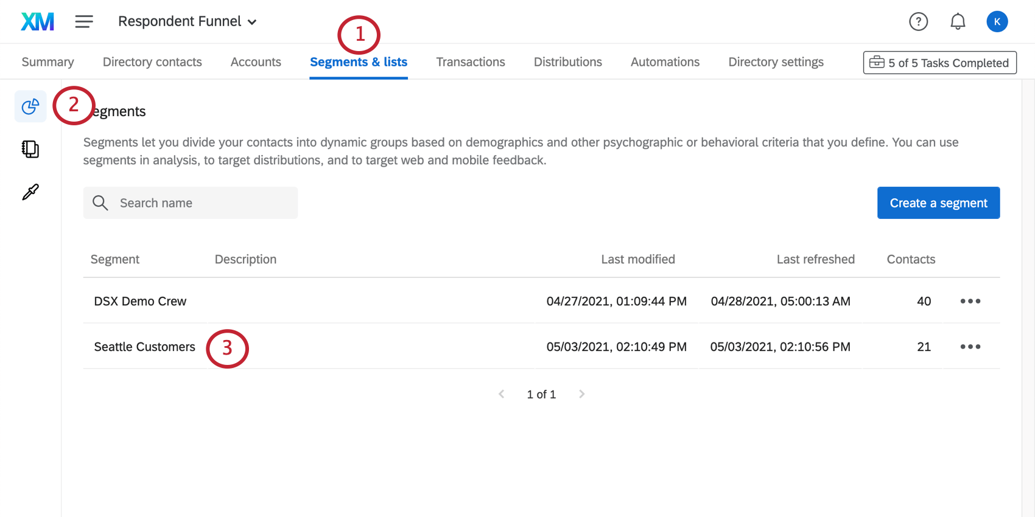Click the Segment column header
This screenshot has height=517, width=1035.
pyautogui.click(x=115, y=259)
